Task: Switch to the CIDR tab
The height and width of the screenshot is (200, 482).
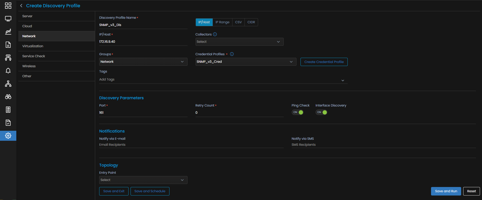Action: tap(251, 22)
